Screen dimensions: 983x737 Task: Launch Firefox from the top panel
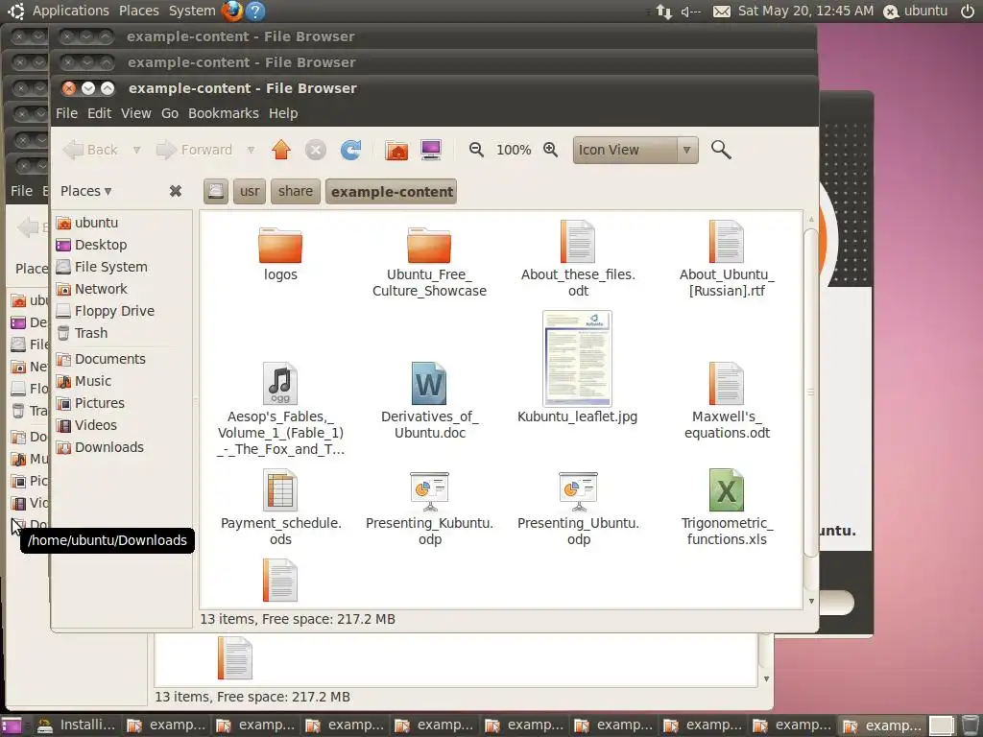click(x=232, y=11)
